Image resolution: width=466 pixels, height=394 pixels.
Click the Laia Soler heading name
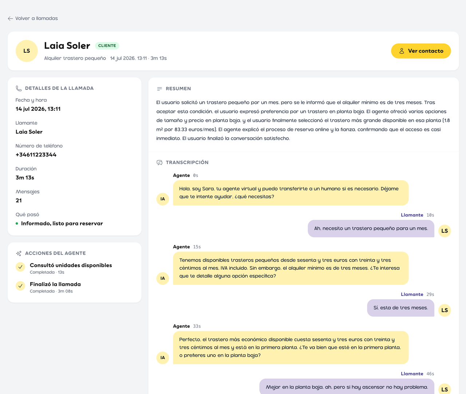pyautogui.click(x=67, y=46)
